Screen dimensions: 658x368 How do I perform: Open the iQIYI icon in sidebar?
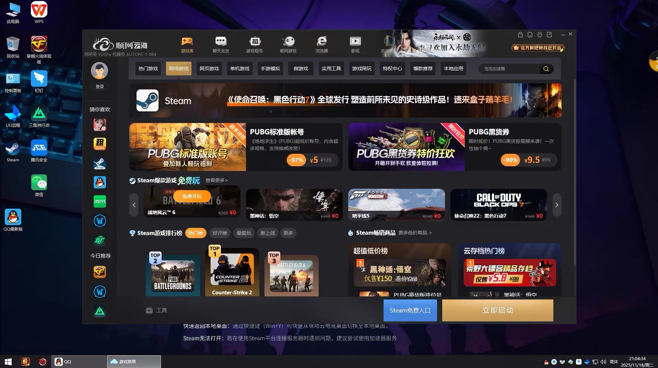pyautogui.click(x=99, y=201)
